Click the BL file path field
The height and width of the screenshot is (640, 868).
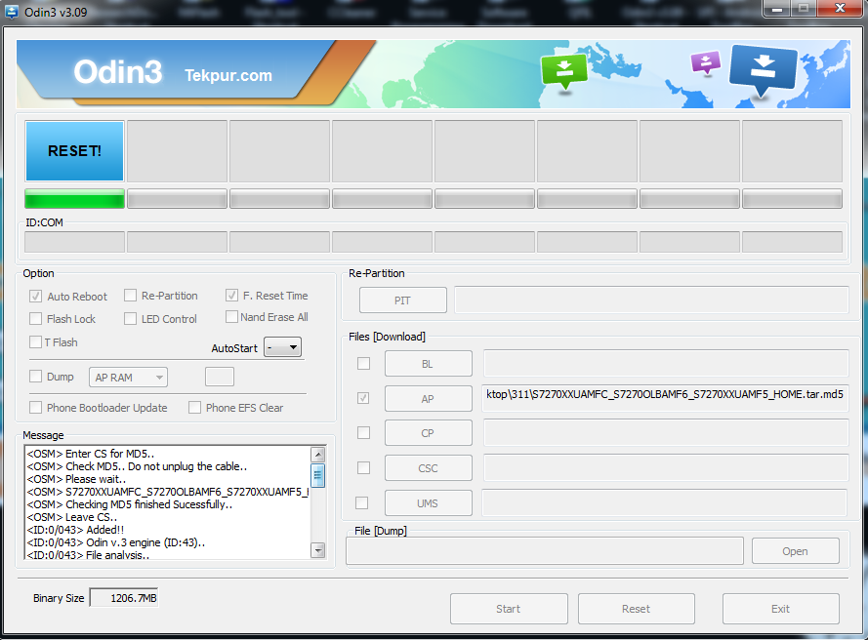(666, 364)
